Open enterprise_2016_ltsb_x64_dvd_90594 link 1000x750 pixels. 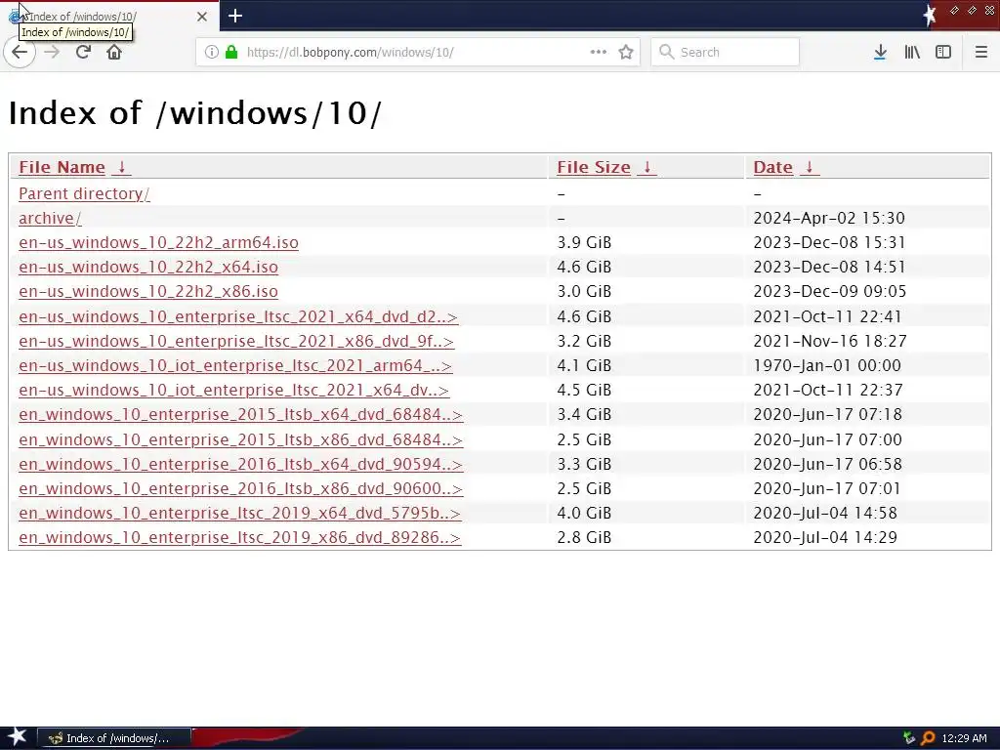click(x=240, y=464)
